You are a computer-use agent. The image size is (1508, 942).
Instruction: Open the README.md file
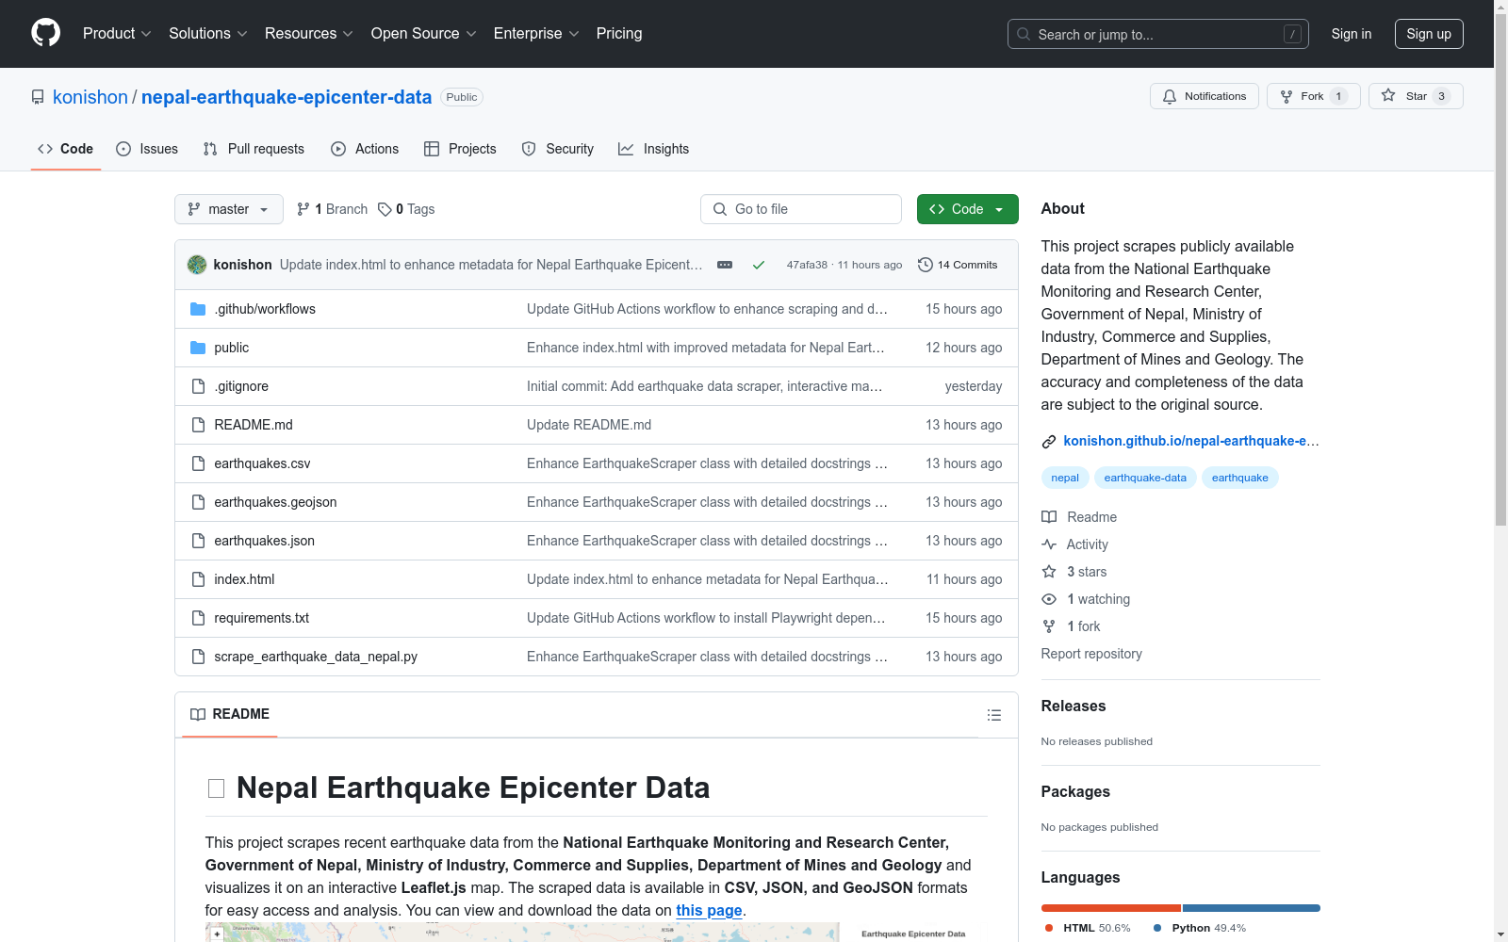pyautogui.click(x=254, y=425)
